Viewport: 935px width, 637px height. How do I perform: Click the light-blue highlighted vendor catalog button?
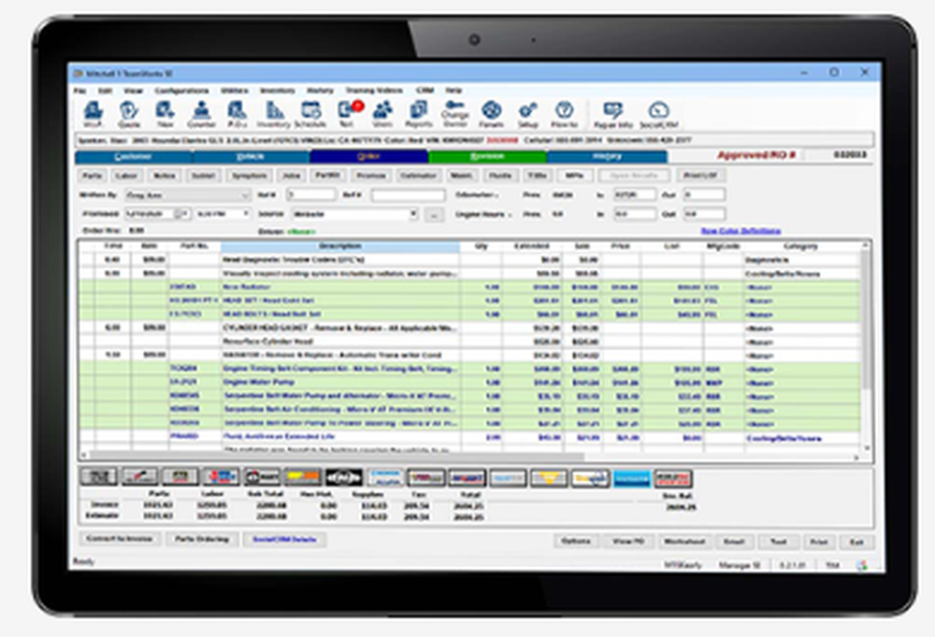(631, 478)
